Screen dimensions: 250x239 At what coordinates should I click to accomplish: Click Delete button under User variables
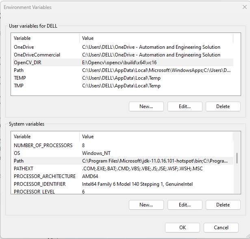[223, 106]
